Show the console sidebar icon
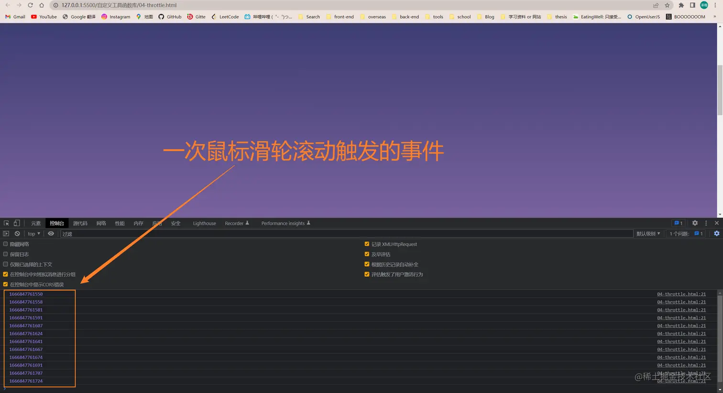Viewport: 723px width, 393px height. click(x=6, y=234)
